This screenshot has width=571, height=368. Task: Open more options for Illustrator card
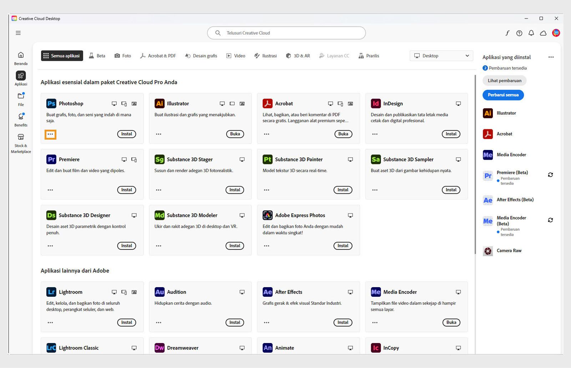point(158,134)
